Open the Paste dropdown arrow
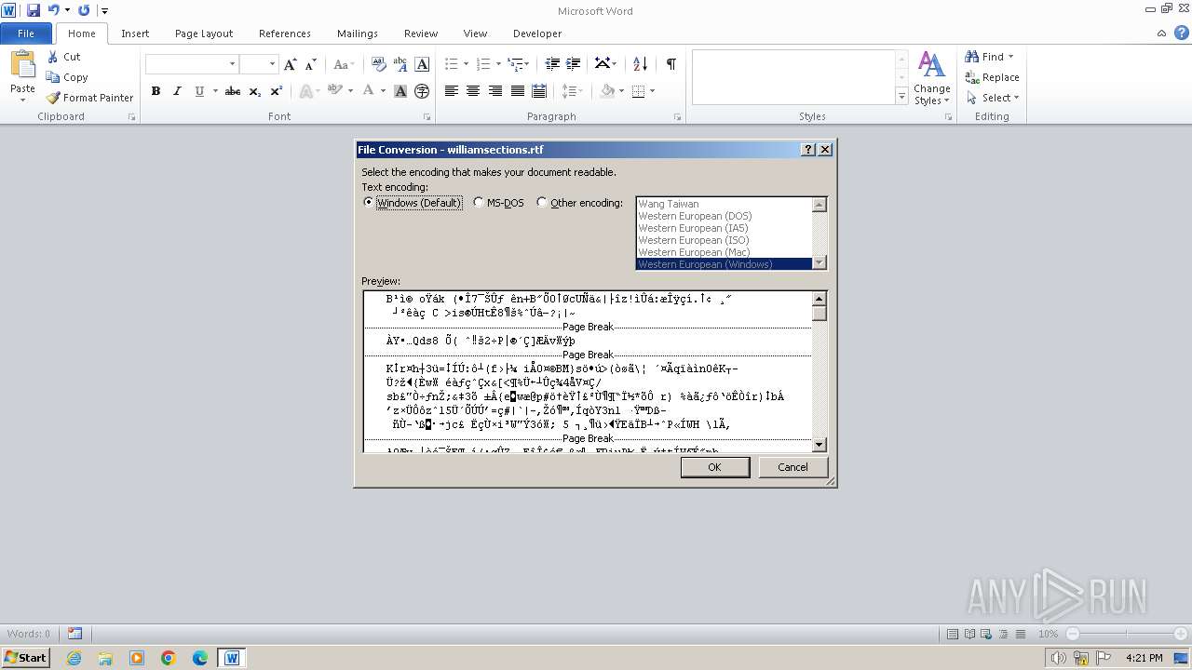 click(22, 100)
